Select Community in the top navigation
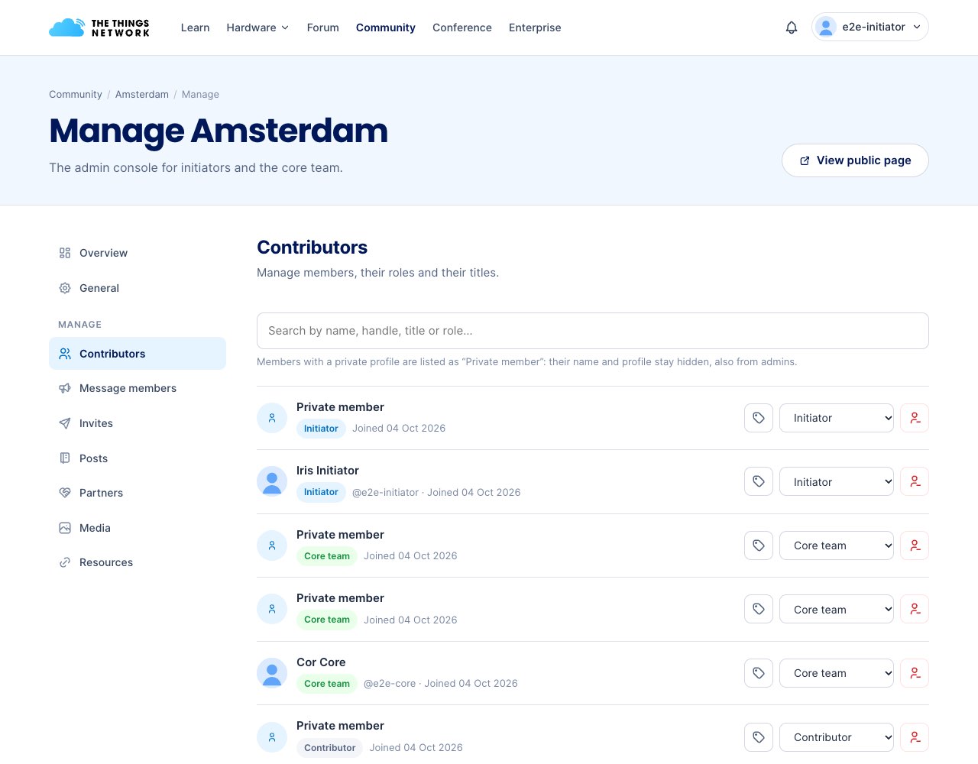The height and width of the screenshot is (764, 978). pyautogui.click(x=386, y=28)
